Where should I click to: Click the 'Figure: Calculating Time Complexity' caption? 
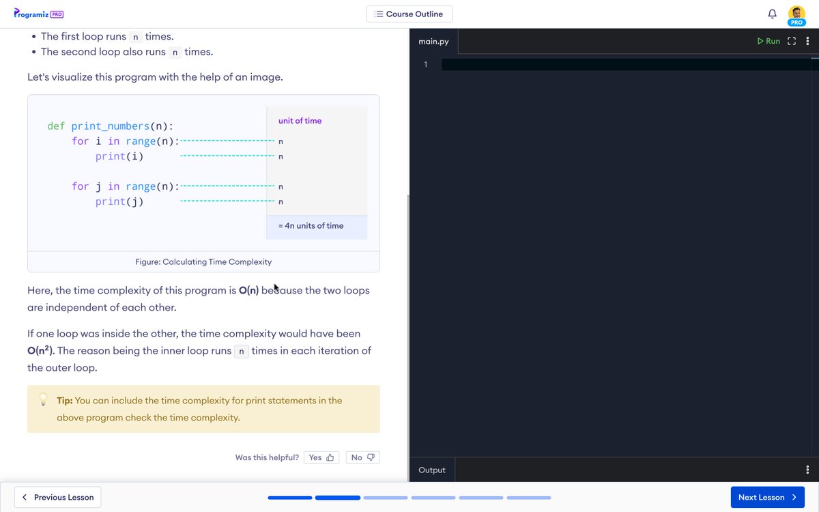[x=203, y=261]
